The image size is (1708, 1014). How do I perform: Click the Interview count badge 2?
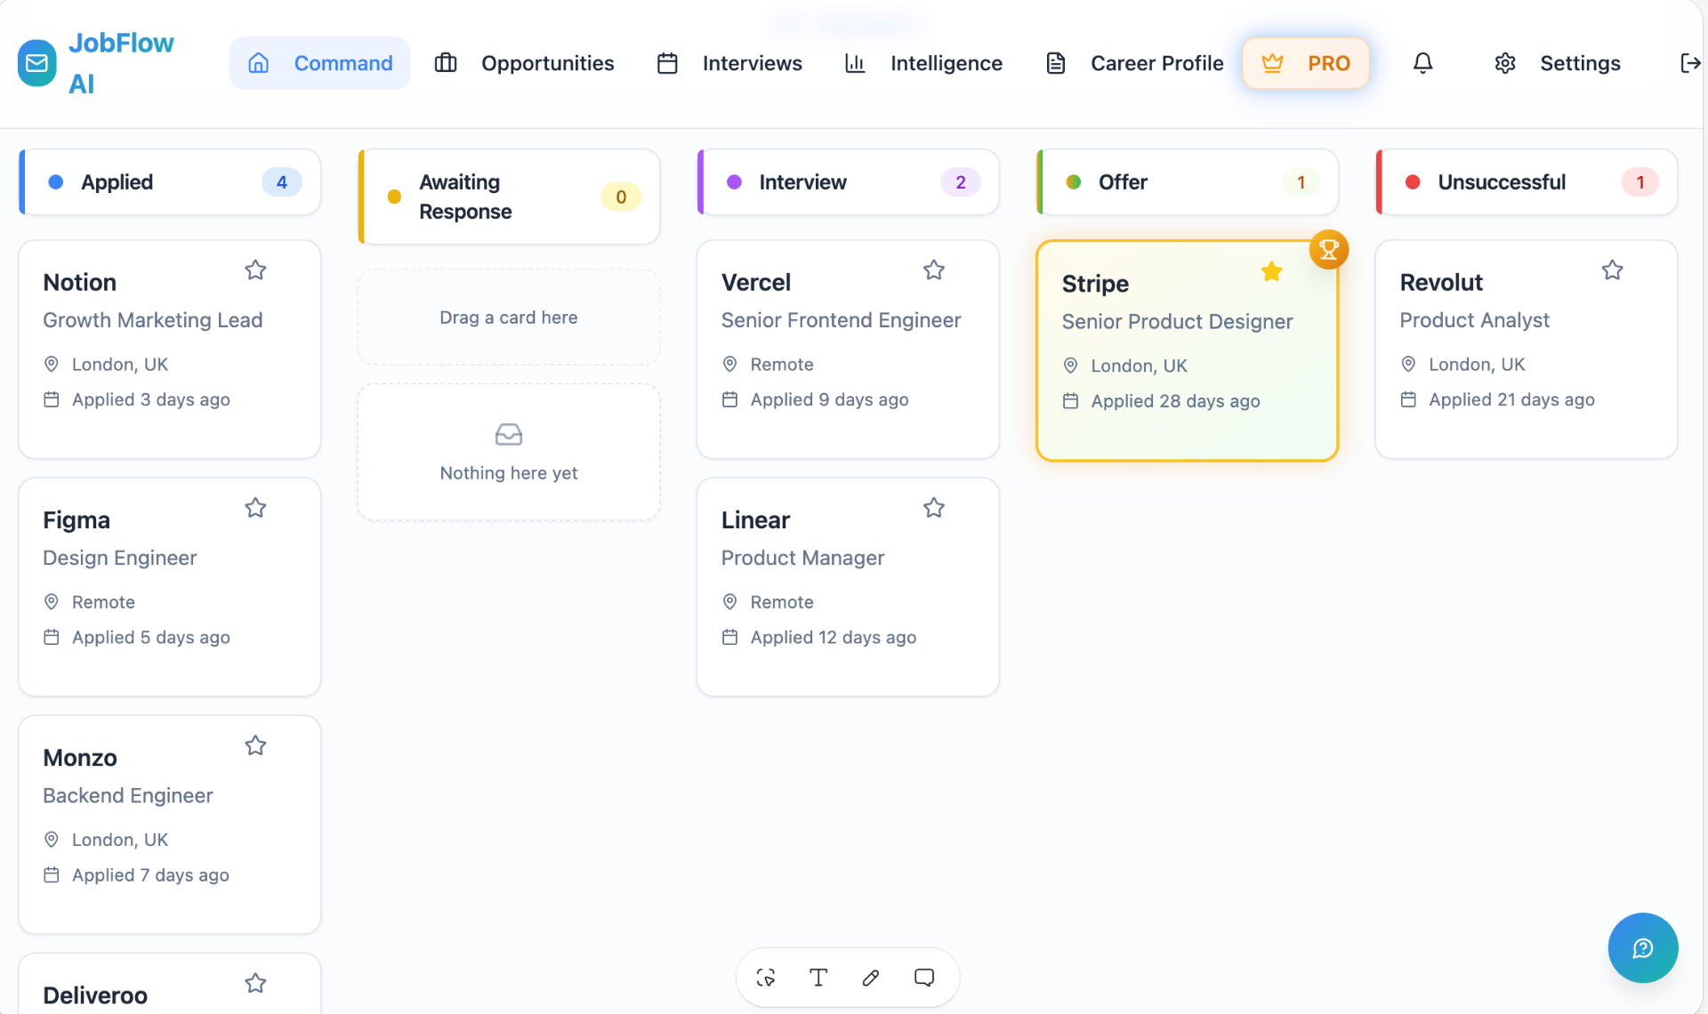pyautogui.click(x=961, y=182)
